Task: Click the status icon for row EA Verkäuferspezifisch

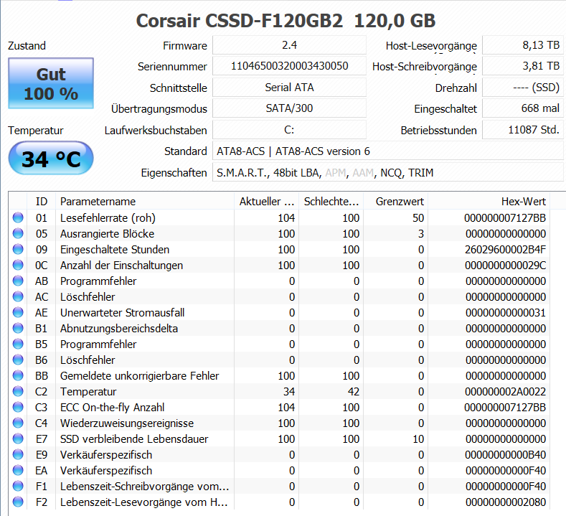Action: 18,471
